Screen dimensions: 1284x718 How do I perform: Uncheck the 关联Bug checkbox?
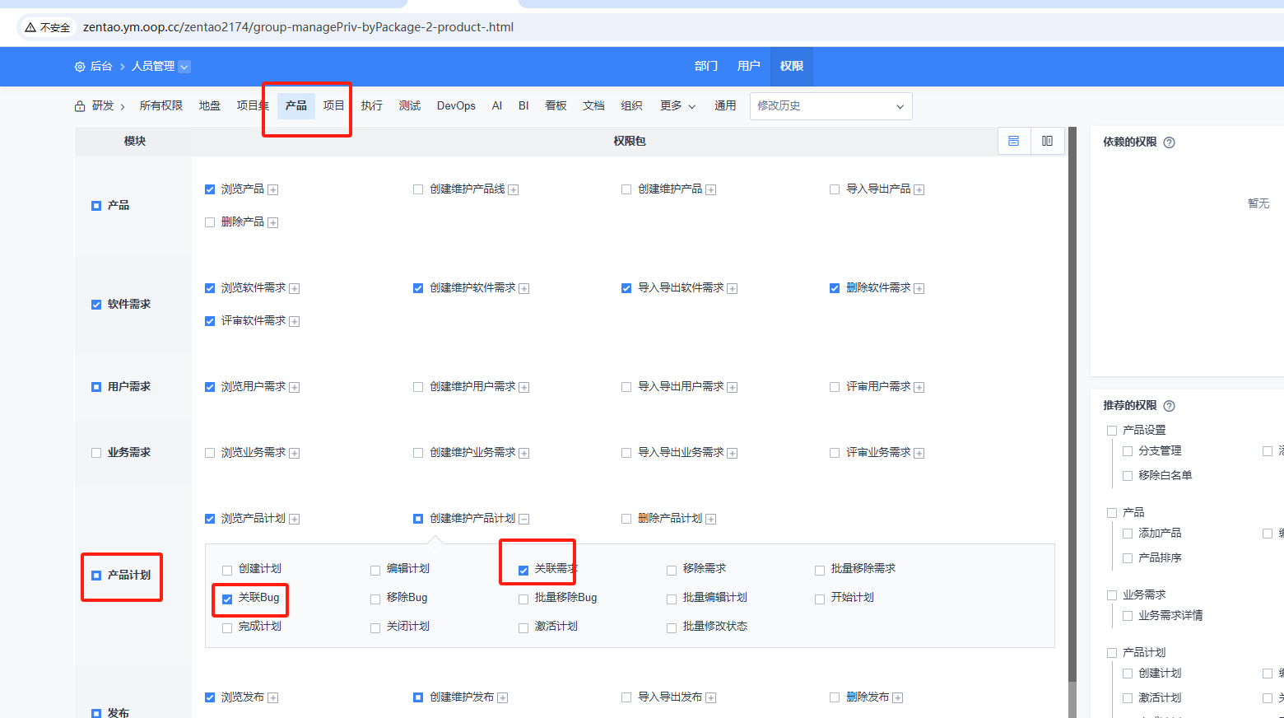pos(227,599)
